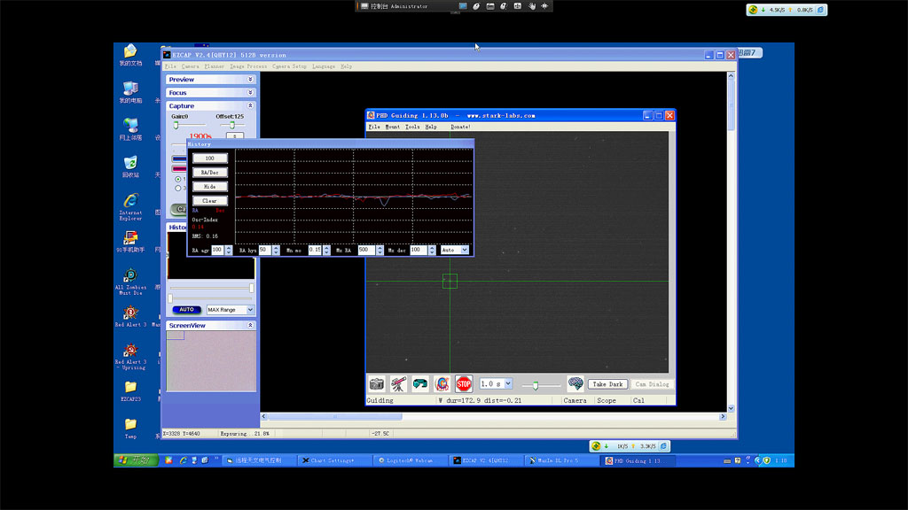This screenshot has height=510, width=908.
Task: Switch to MaxIm DL Pro 5 taskbar button
Action: tap(562, 460)
